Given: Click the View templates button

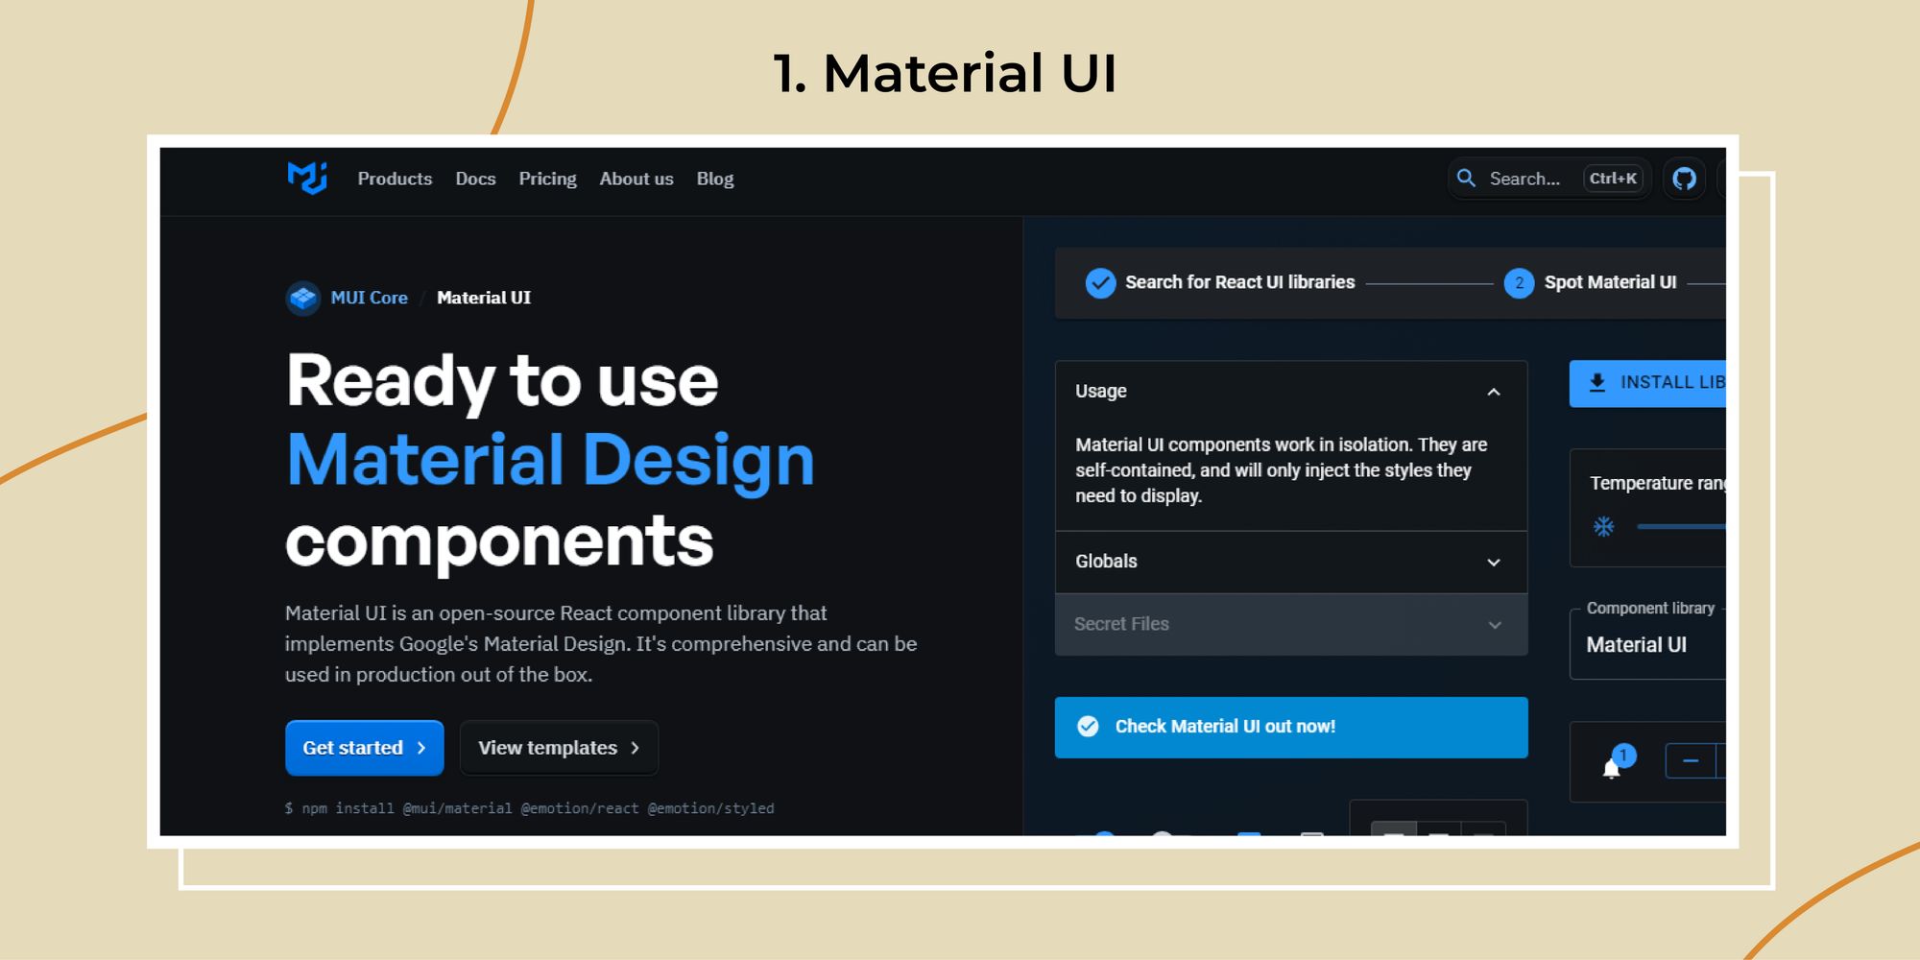Looking at the screenshot, I should [559, 748].
